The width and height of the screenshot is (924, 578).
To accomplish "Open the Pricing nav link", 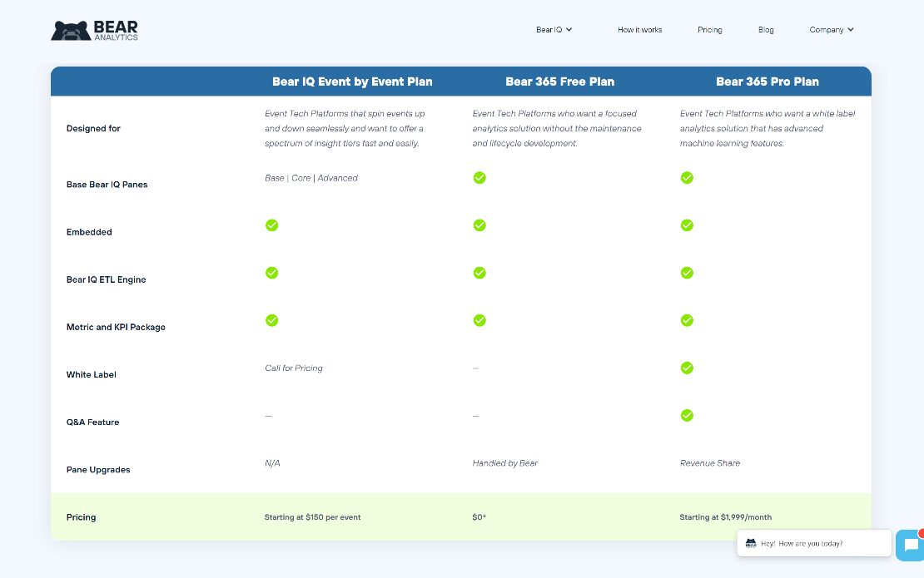I will tap(709, 29).
